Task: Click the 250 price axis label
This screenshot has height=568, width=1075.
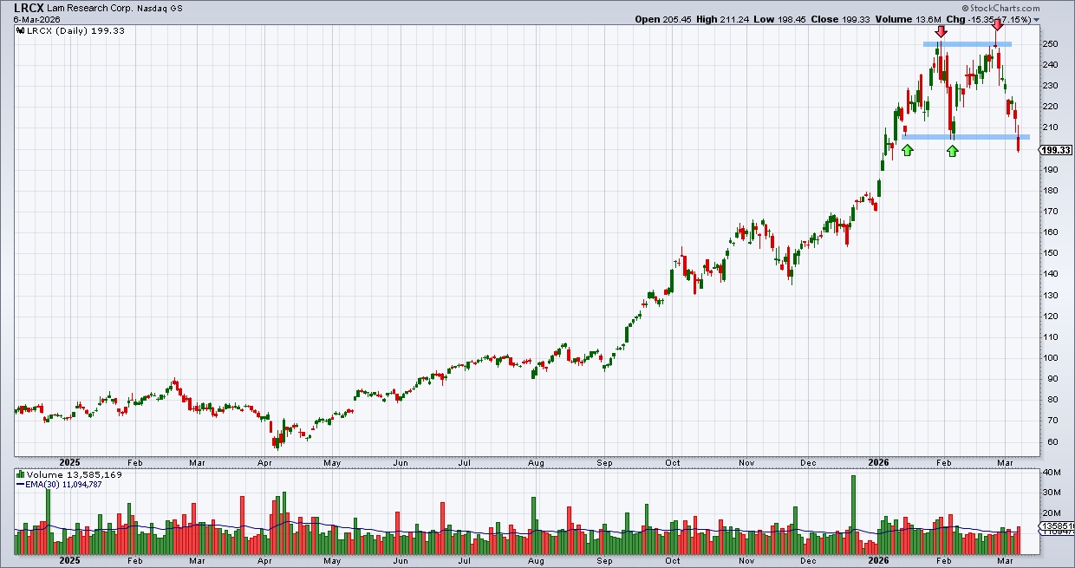Action: tap(1051, 43)
